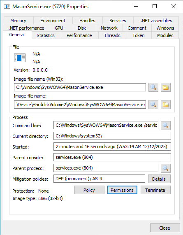Click the Mitigation policies field
The image size is (183, 235).
click(99, 179)
